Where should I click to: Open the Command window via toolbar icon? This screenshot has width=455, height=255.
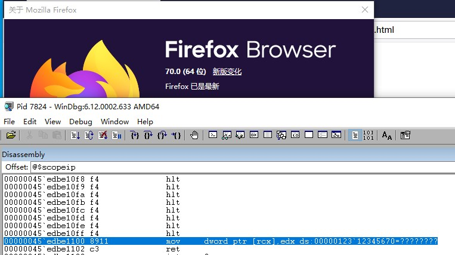point(213,135)
